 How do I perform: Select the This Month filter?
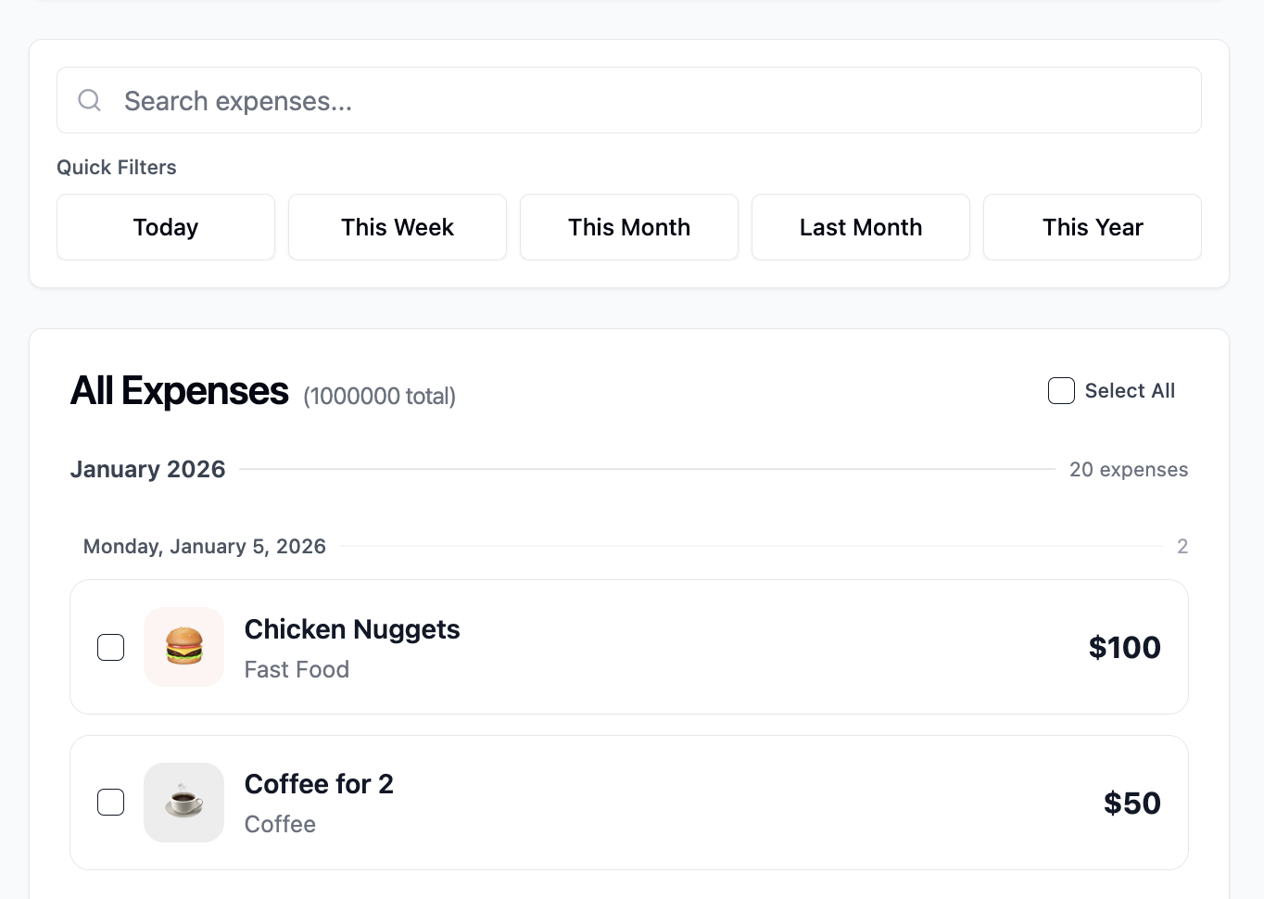[628, 227]
